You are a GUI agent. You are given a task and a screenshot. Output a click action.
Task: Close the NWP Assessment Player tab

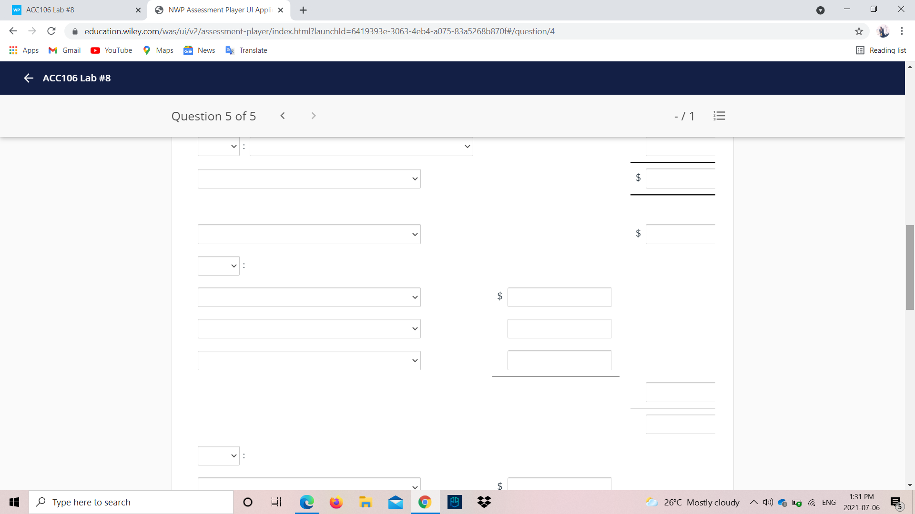[281, 10]
